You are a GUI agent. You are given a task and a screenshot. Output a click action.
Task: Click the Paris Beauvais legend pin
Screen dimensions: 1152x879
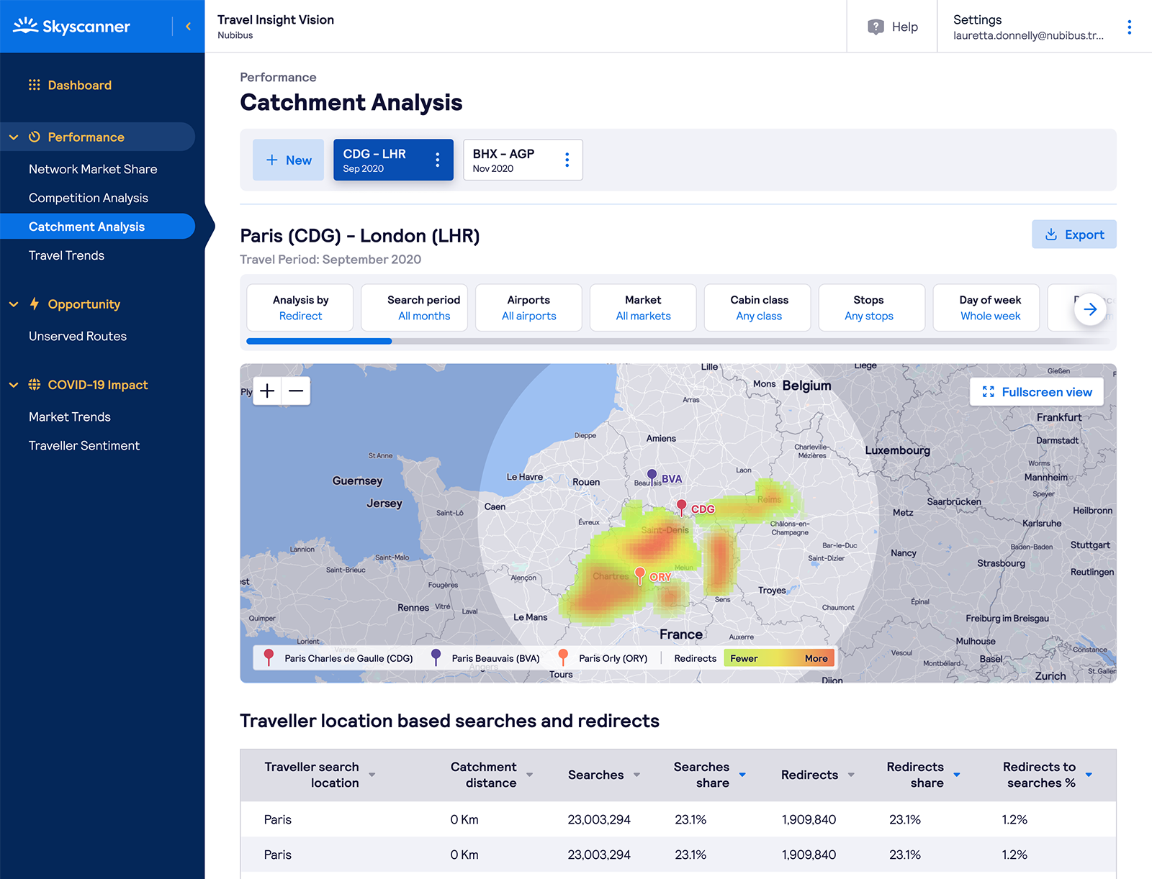[x=436, y=657]
